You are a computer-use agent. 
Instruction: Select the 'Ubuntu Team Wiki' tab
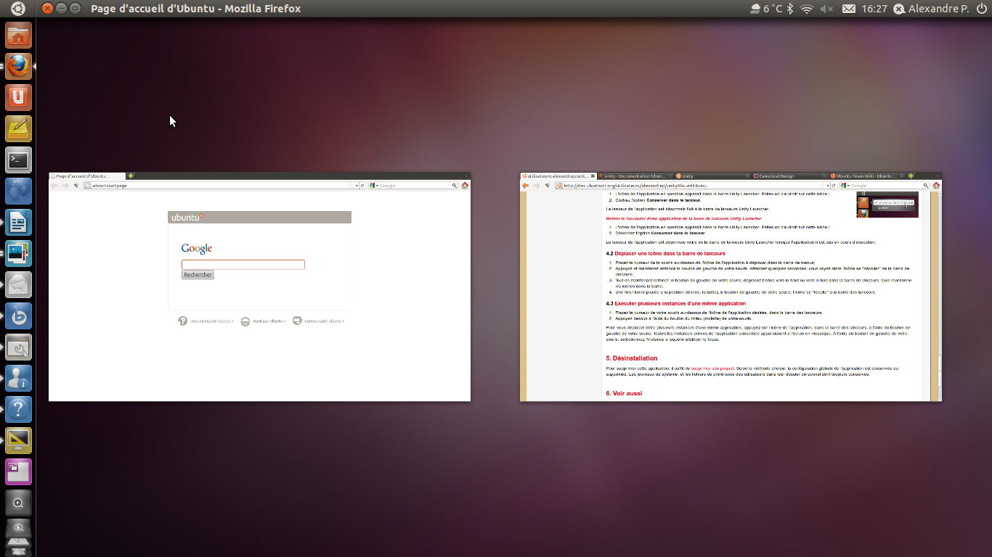point(866,176)
